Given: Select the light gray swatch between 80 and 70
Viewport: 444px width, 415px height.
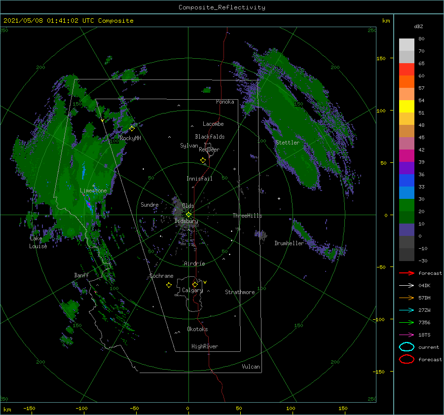Looking at the screenshot, I should coord(407,45).
